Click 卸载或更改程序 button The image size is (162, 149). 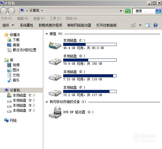point(50,25)
